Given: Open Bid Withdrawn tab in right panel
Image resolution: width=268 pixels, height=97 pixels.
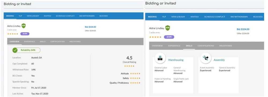Looking at the screenshot, I should 239,17.
